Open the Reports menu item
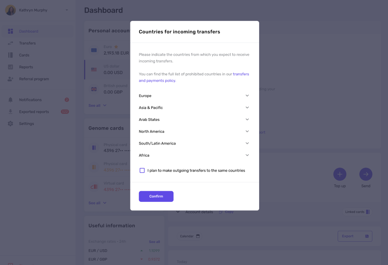 click(38, 67)
